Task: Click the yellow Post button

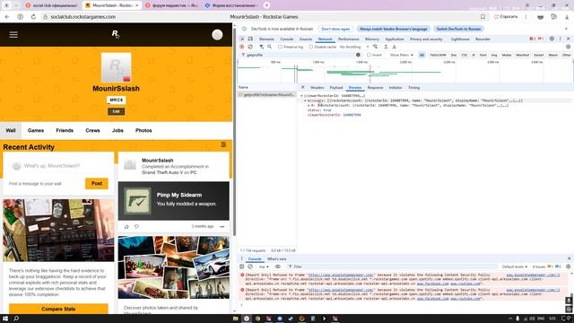Action: [x=97, y=183]
